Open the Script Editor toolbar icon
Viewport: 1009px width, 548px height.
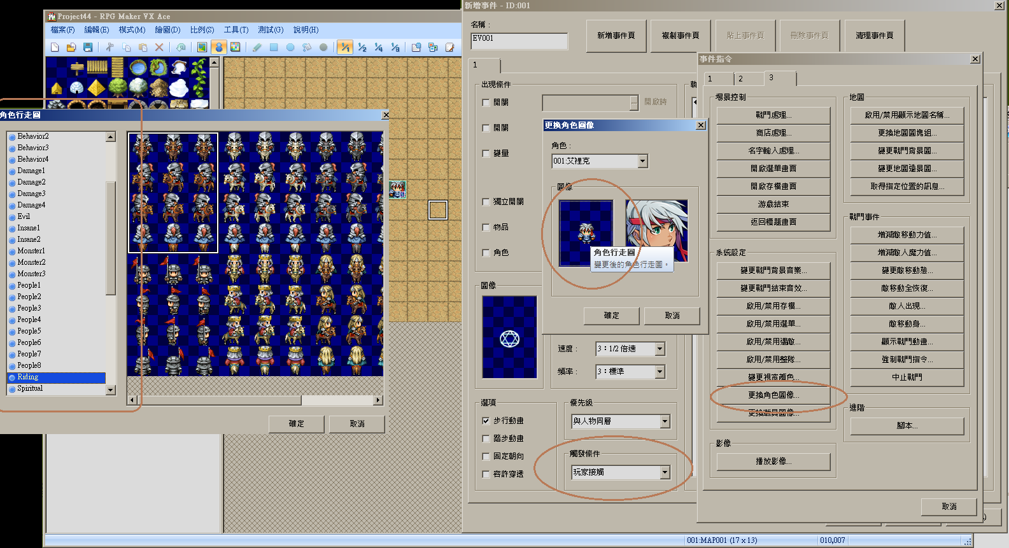[x=449, y=47]
